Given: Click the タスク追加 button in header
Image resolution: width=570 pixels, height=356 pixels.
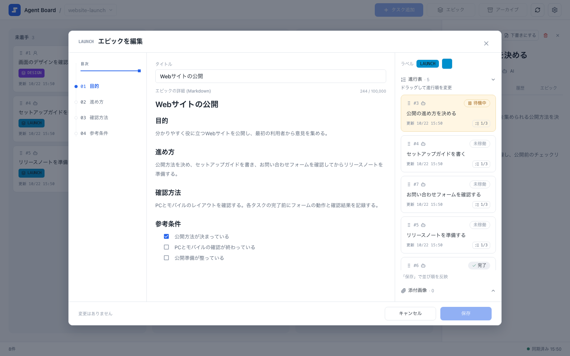Looking at the screenshot, I should pyautogui.click(x=399, y=10).
